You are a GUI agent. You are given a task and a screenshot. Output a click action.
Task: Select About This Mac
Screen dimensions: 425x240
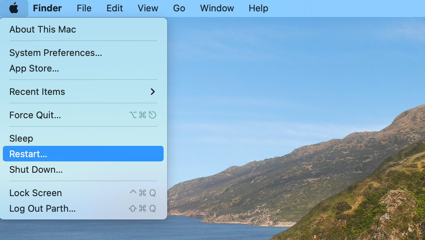point(83,29)
